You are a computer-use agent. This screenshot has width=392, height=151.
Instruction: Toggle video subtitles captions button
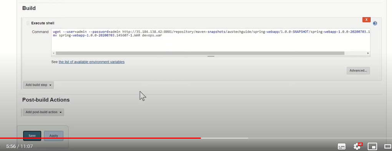pos(342,146)
